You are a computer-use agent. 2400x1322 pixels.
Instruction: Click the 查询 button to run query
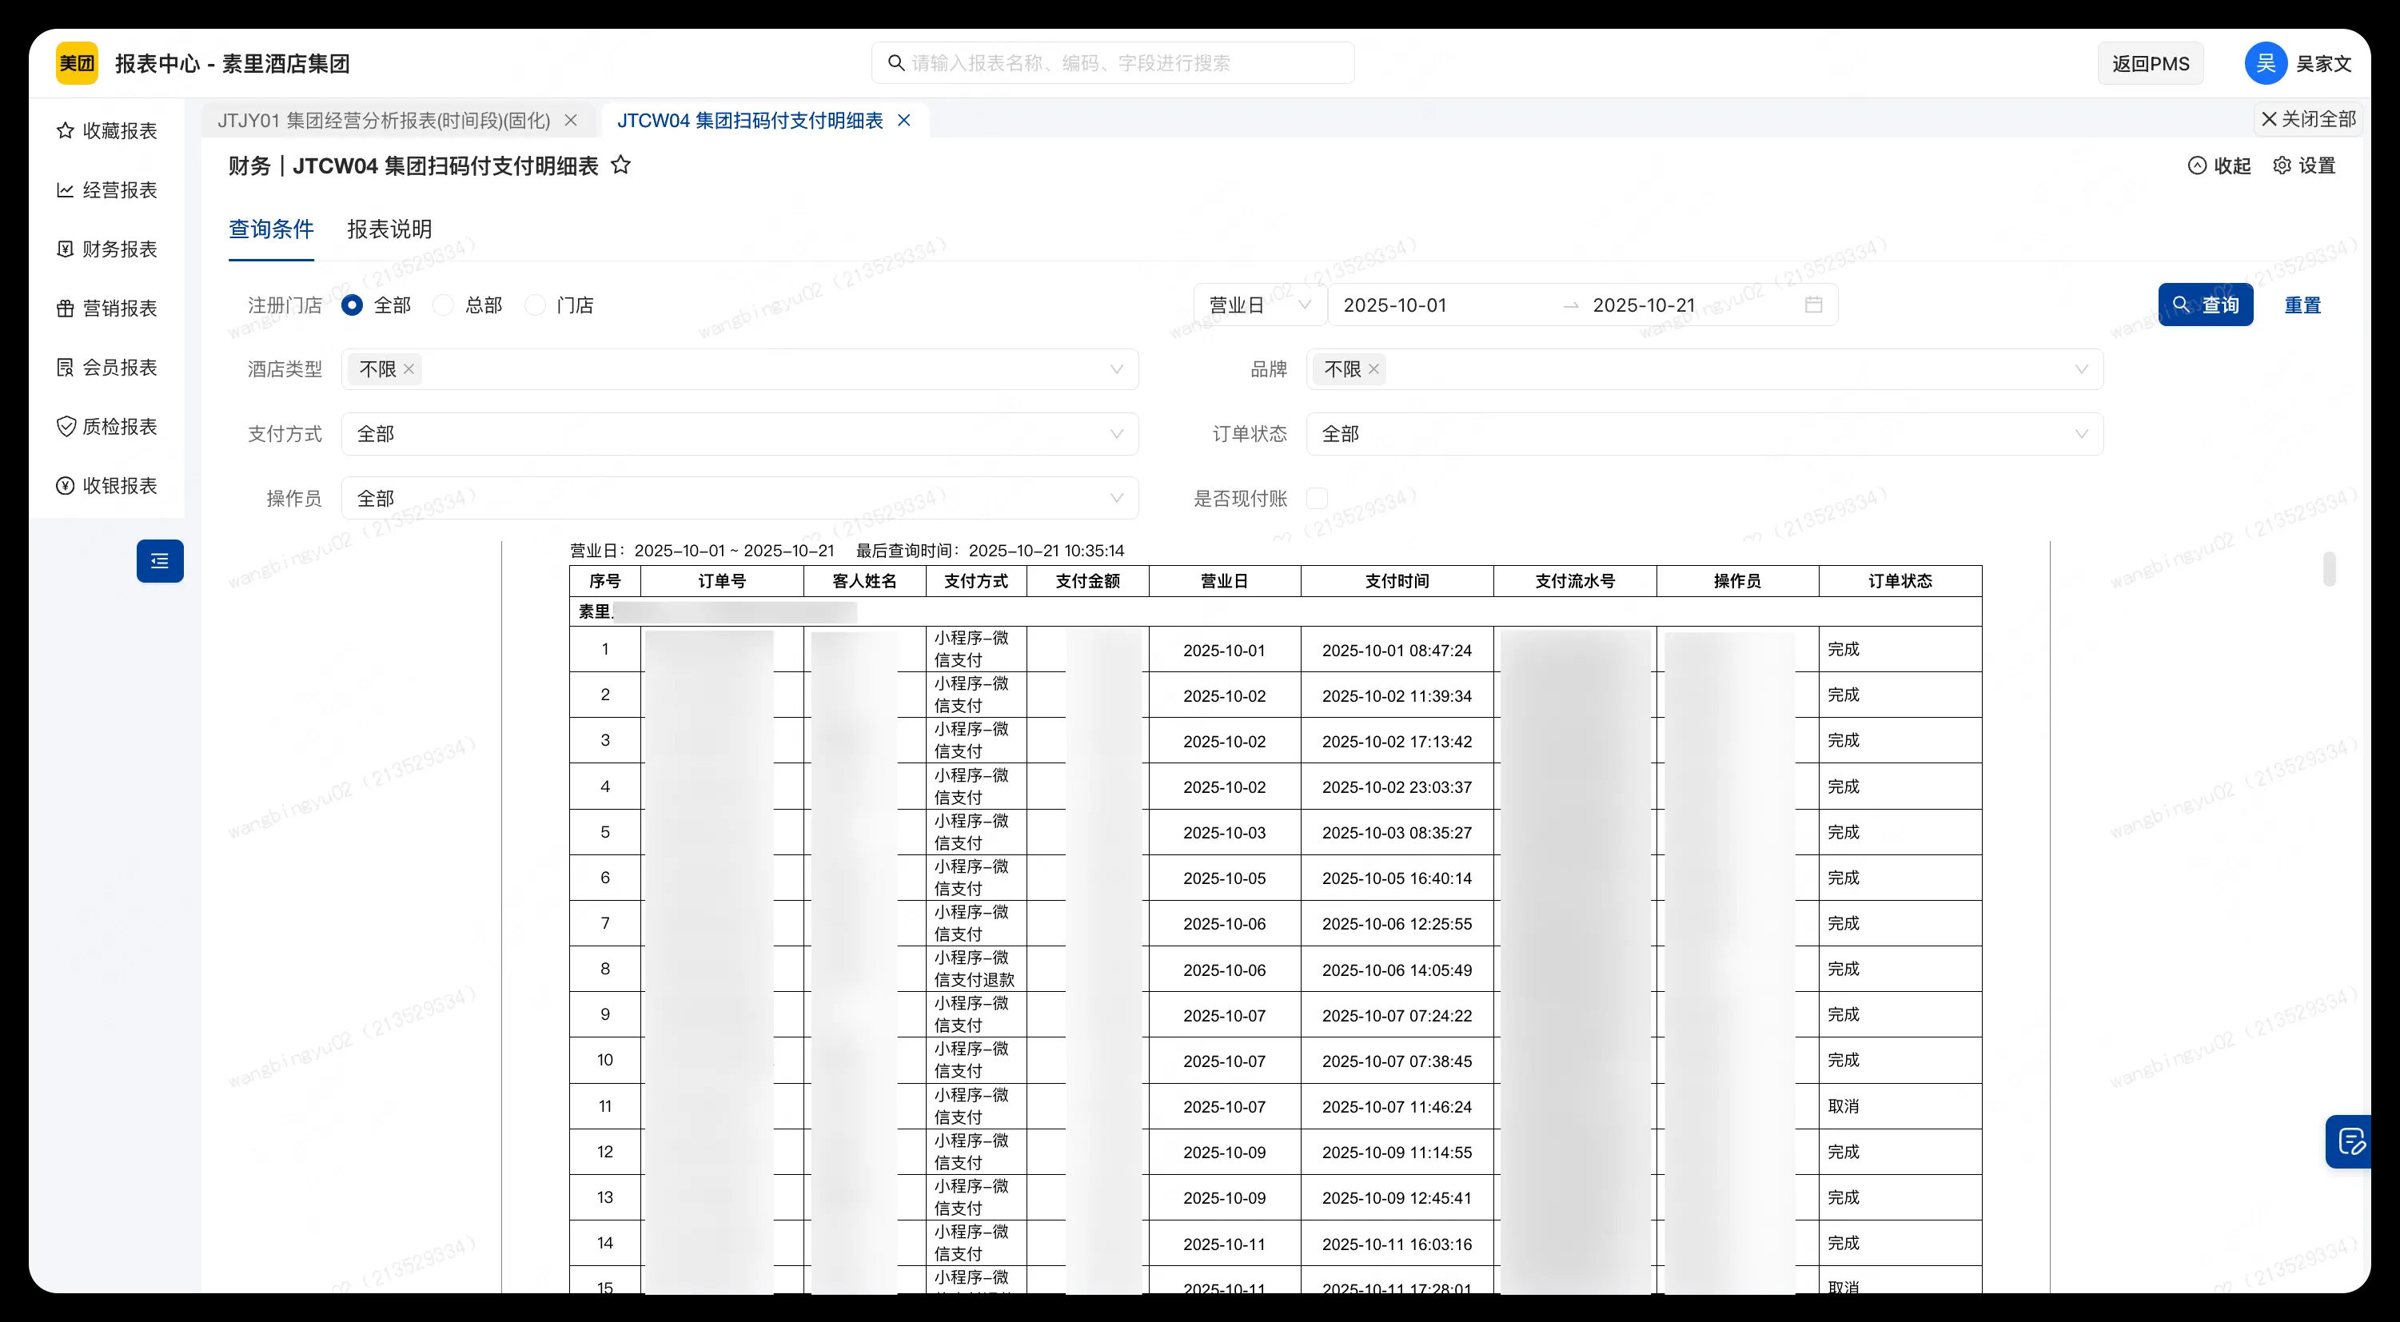click(2205, 305)
